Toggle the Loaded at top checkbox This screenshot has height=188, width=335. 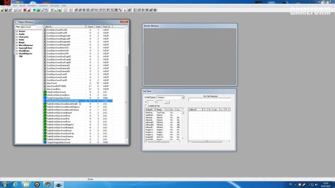146,105
